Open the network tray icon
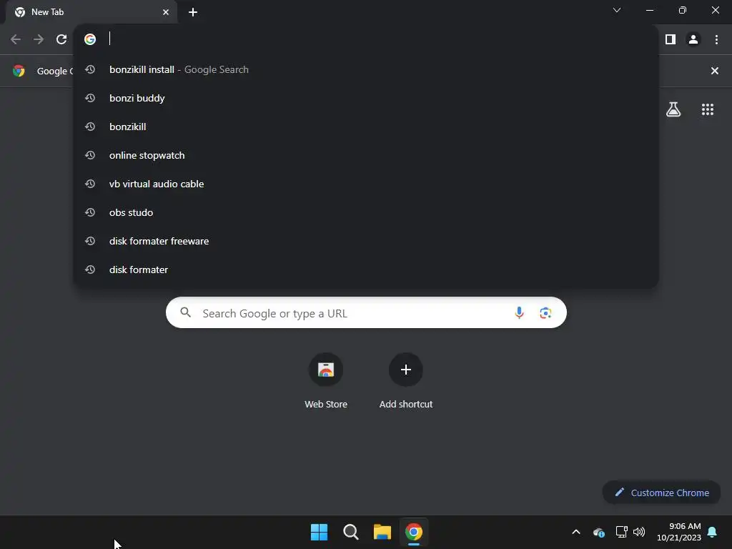The image size is (732, 549). 621,532
